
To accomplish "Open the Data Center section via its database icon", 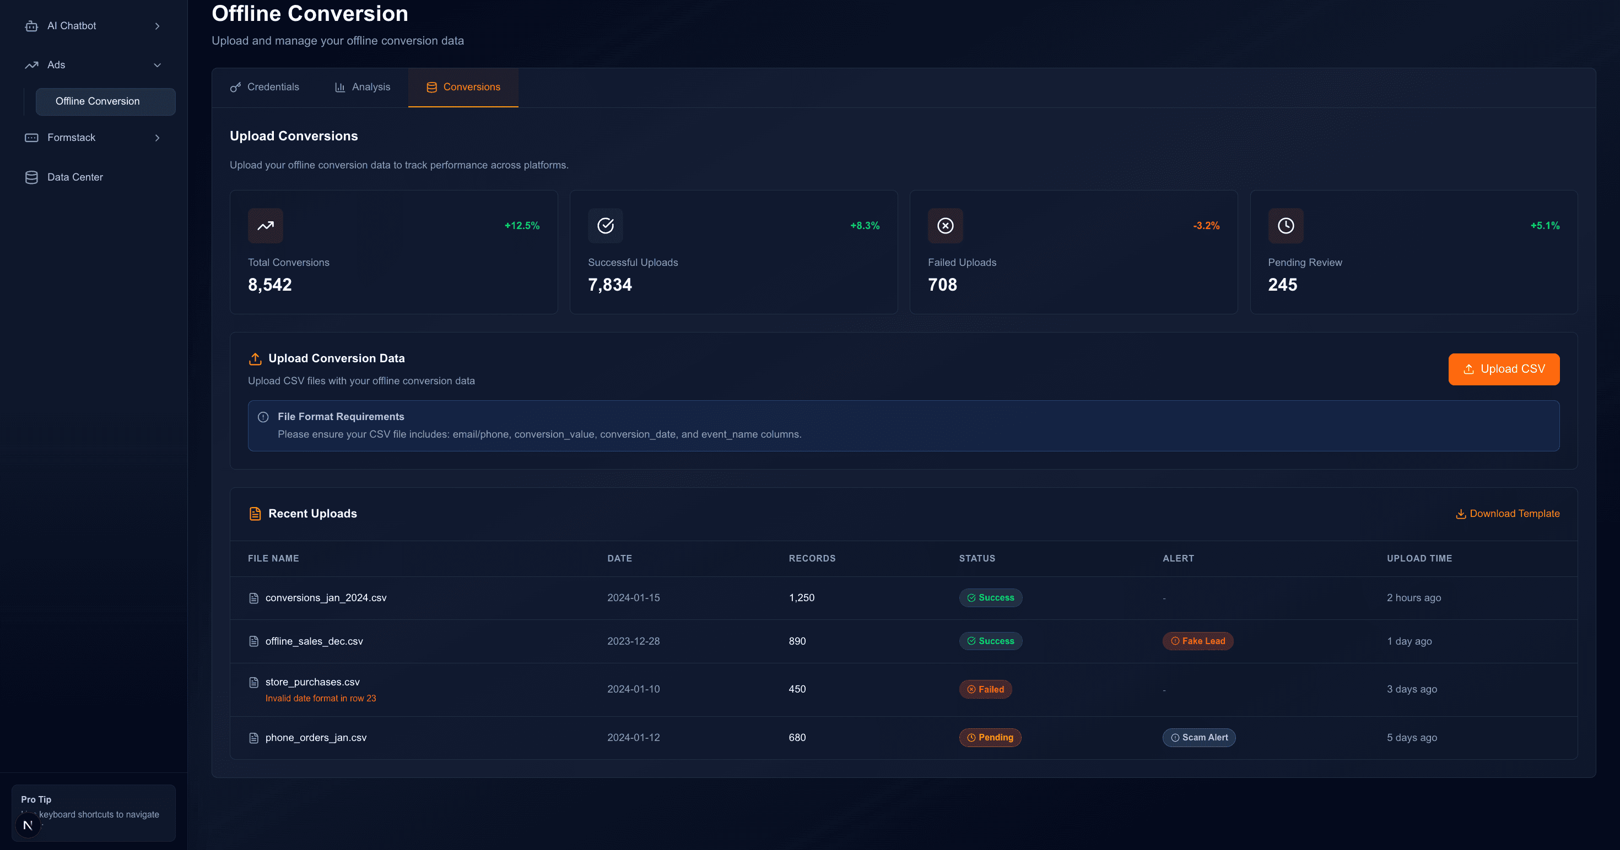I will [31, 177].
